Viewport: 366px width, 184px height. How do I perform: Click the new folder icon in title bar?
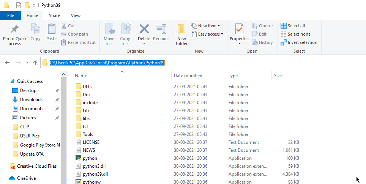click(x=27, y=5)
